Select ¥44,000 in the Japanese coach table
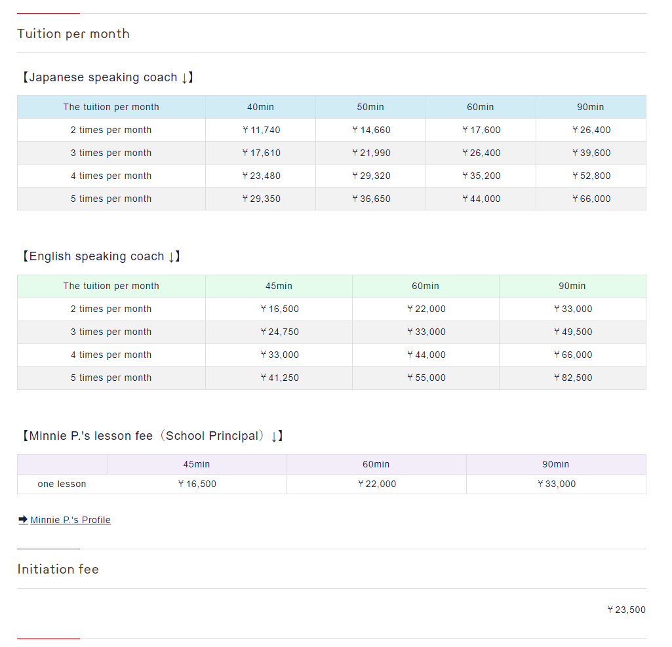The width and height of the screenshot is (672, 647). pos(481,199)
